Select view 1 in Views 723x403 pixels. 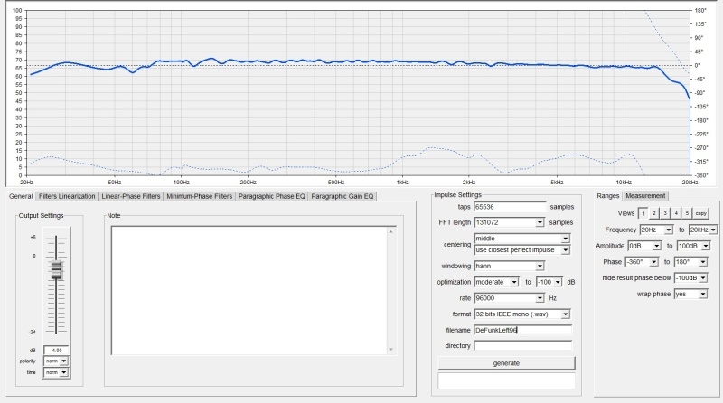pyautogui.click(x=643, y=213)
